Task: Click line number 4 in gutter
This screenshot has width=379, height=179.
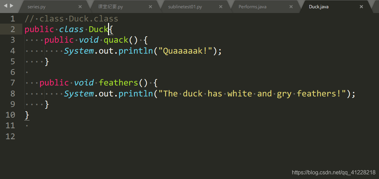Action: tap(13, 51)
